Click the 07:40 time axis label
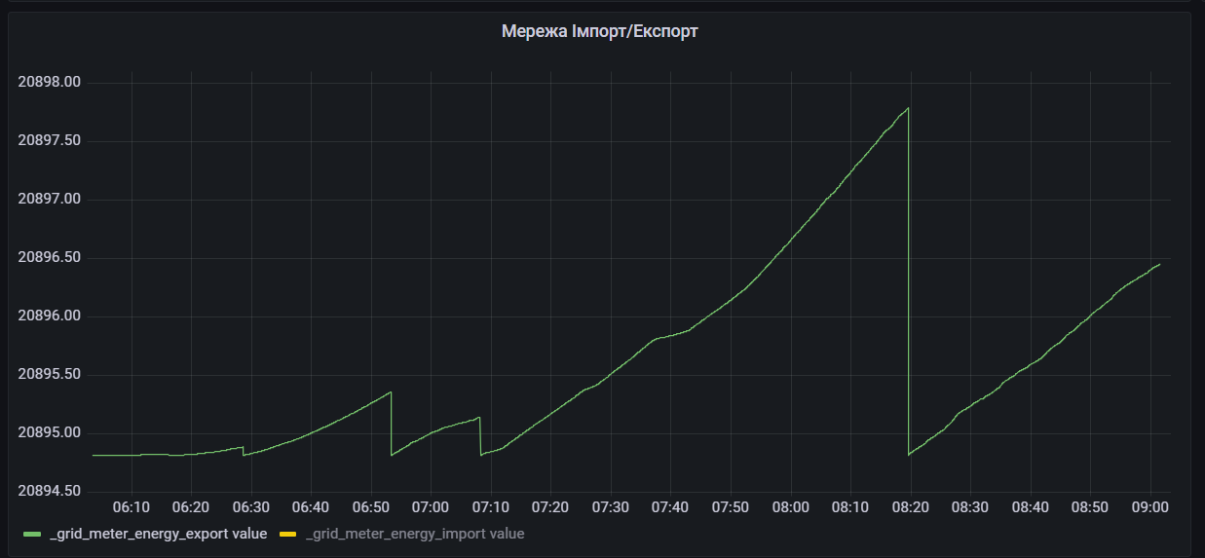Viewport: 1205px width, 558px height. point(670,507)
